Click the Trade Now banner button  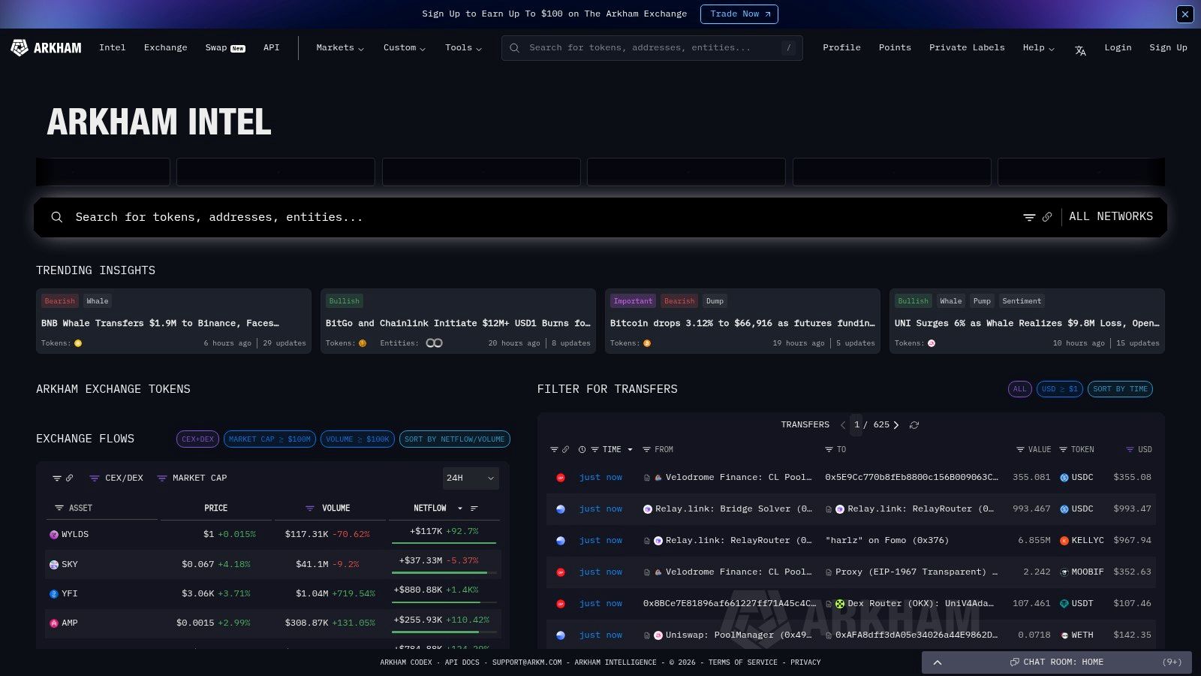pos(739,14)
